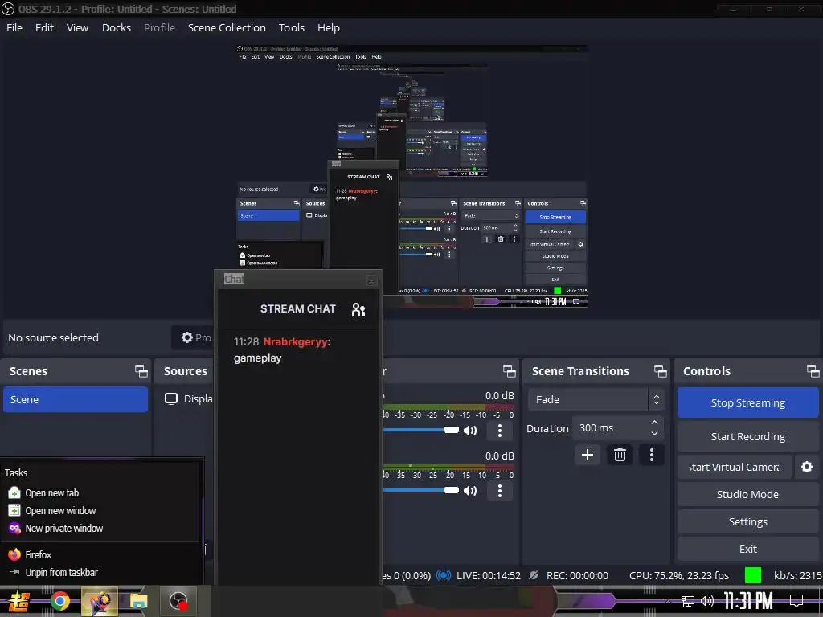The image size is (823, 617).
Task: Open the File menu
Action: [x=14, y=28]
